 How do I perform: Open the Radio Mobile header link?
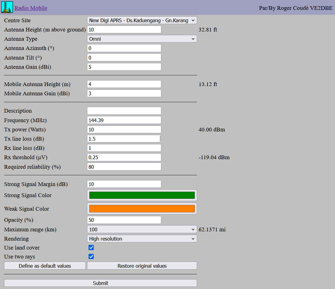click(x=31, y=8)
